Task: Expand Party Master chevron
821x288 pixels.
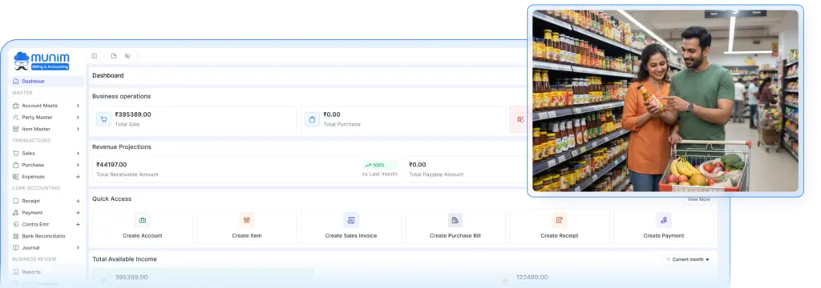Action: [78, 118]
